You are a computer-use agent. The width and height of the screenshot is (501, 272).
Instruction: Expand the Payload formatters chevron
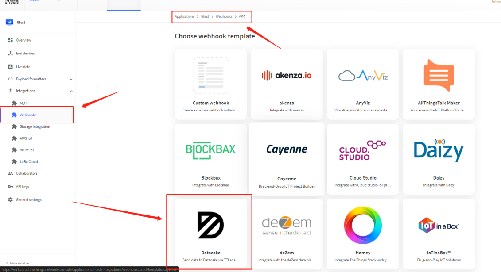[x=71, y=80]
